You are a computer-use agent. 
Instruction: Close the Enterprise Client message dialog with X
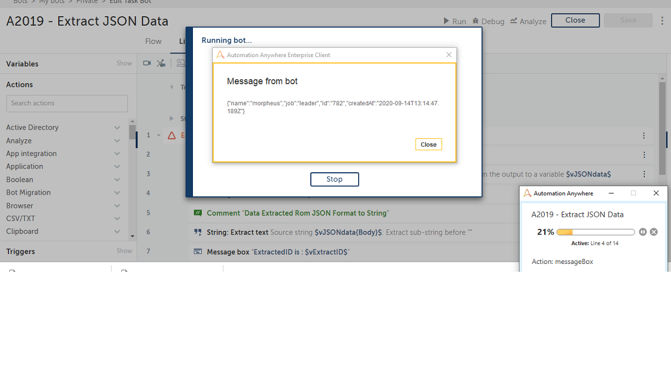point(449,54)
